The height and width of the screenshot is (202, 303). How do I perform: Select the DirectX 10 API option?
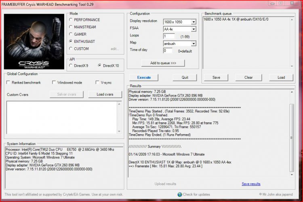pos(99,65)
